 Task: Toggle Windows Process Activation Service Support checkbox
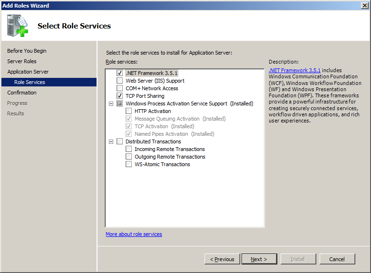119,104
